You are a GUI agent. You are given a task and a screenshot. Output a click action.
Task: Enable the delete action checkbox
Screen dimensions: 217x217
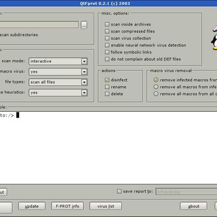[x=107, y=94]
